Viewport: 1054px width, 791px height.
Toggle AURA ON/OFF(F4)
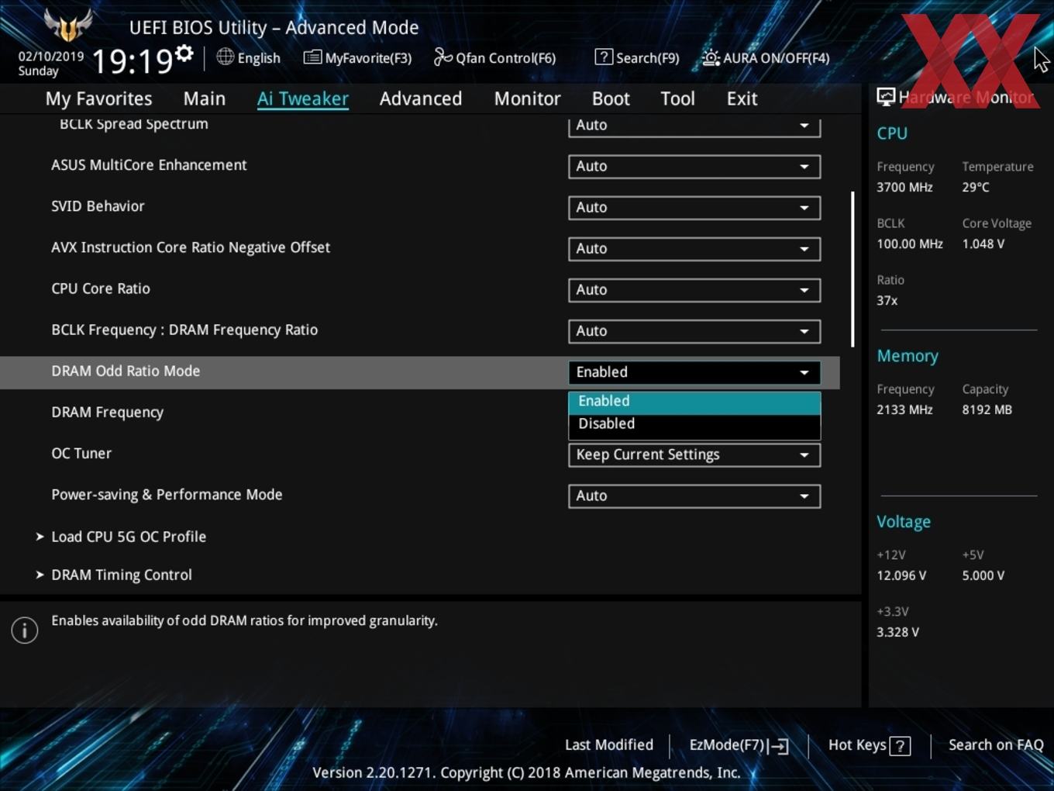[x=766, y=57]
